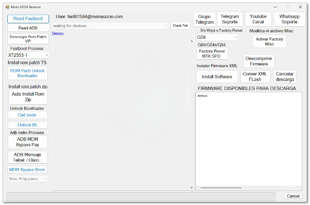
Task: Contact Whatsapp Soporte
Action: tap(289, 19)
